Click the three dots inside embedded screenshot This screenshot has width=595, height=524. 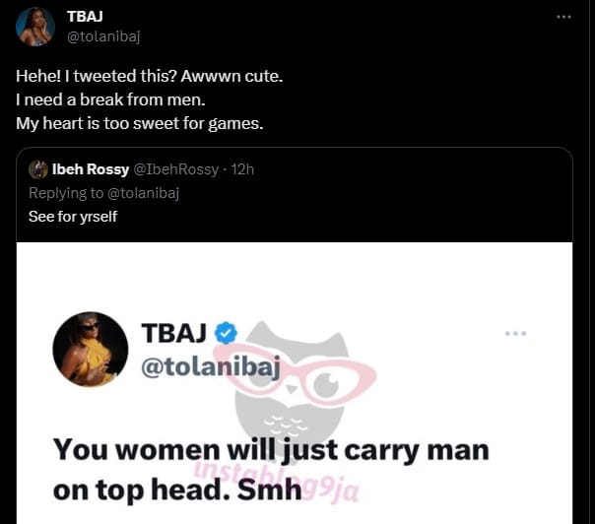point(515,334)
